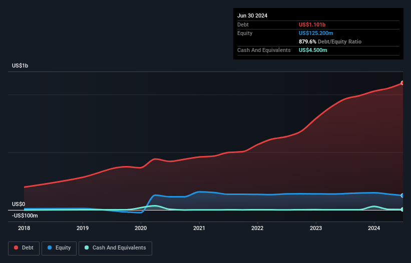Click the US$1b y-axis label
This screenshot has width=411, height=263.
coord(20,65)
